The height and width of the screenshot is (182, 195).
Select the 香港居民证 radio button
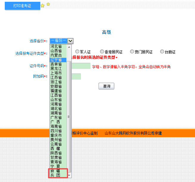[102, 52]
